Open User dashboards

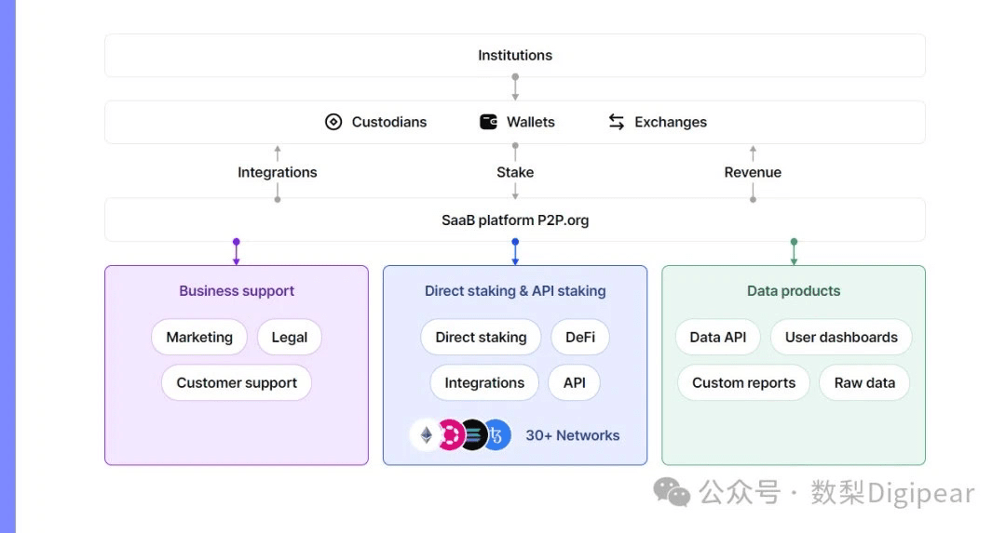[x=841, y=337]
